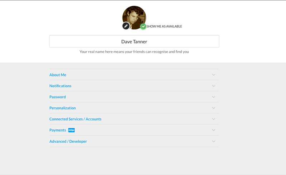Expand the About Me chevron
The width and height of the screenshot is (286, 175).
coord(213,75)
